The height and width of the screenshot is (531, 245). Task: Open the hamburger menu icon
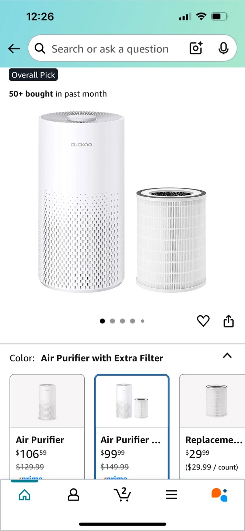point(171,494)
